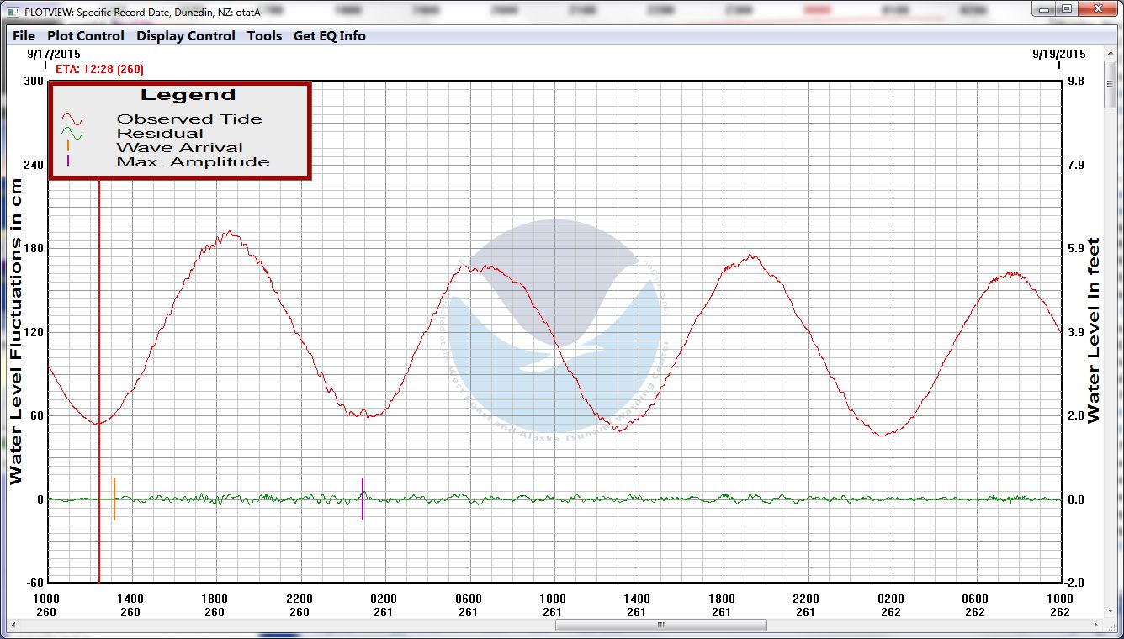
Task: Click the 0600 day 261 time label
Action: point(469,605)
